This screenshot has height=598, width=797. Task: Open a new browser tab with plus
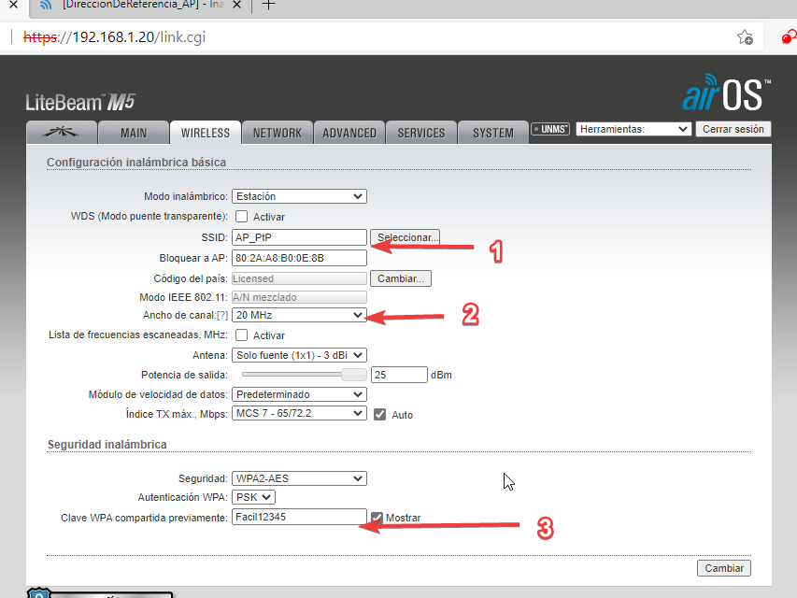click(x=269, y=6)
